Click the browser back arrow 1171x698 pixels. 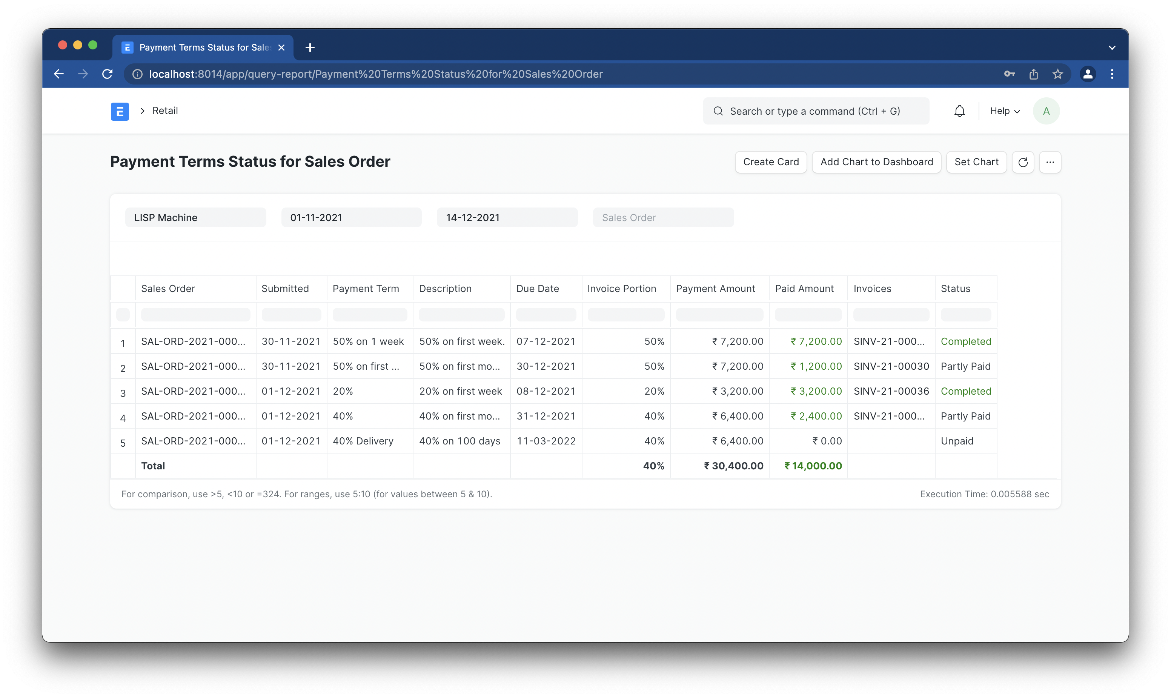[x=58, y=74]
